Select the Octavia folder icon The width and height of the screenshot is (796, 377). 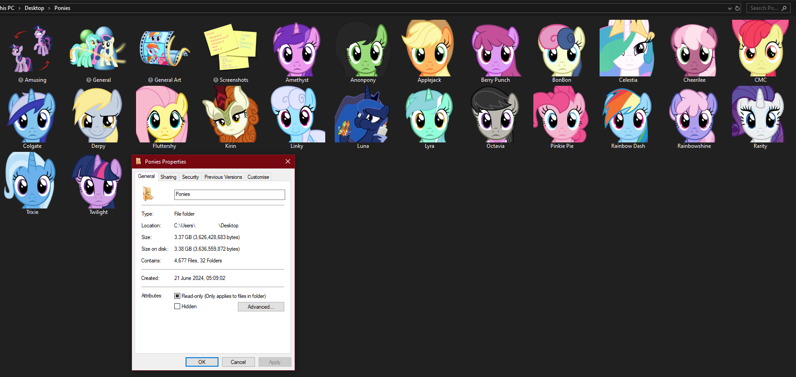(496, 115)
